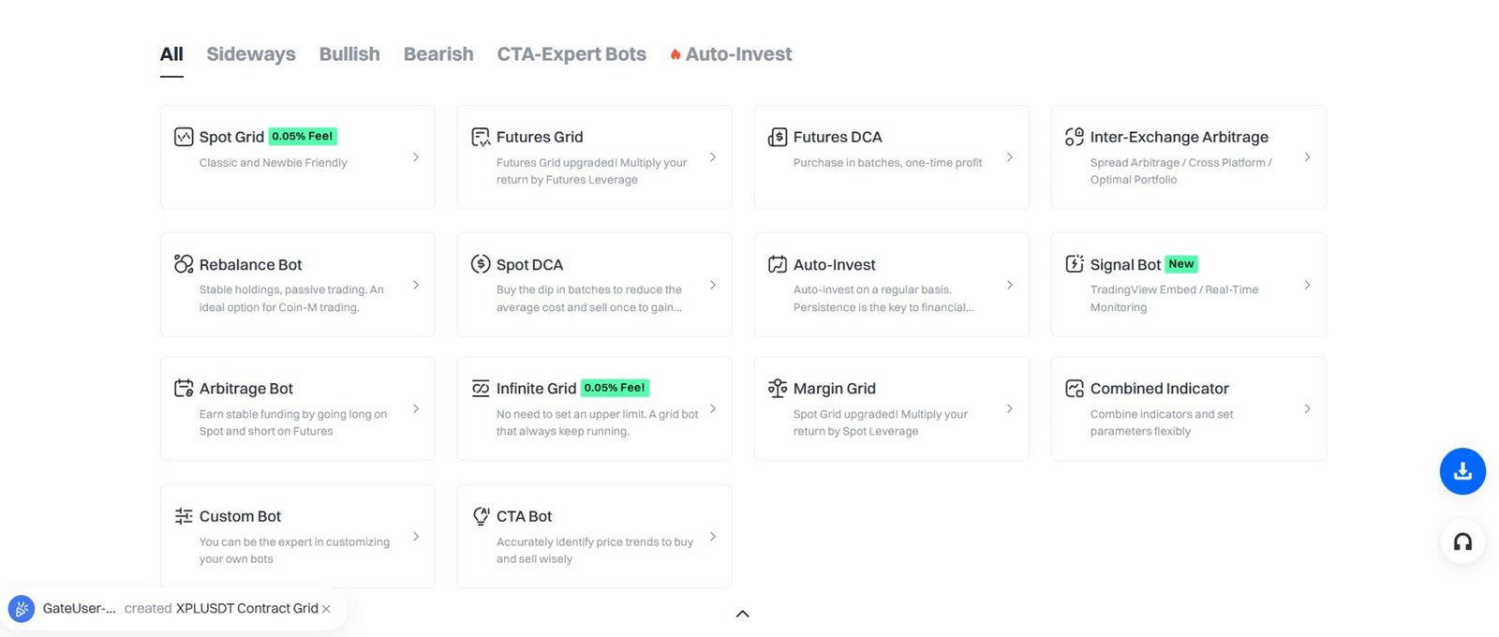Open customer support via the headset icon
The height and width of the screenshot is (637, 1499).
pos(1462,541)
